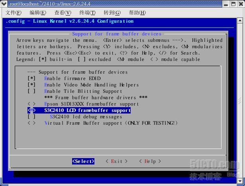The width and height of the screenshot is (245, 186).
Task: Open the 查看(V) menu
Action: click(x=63, y=13)
